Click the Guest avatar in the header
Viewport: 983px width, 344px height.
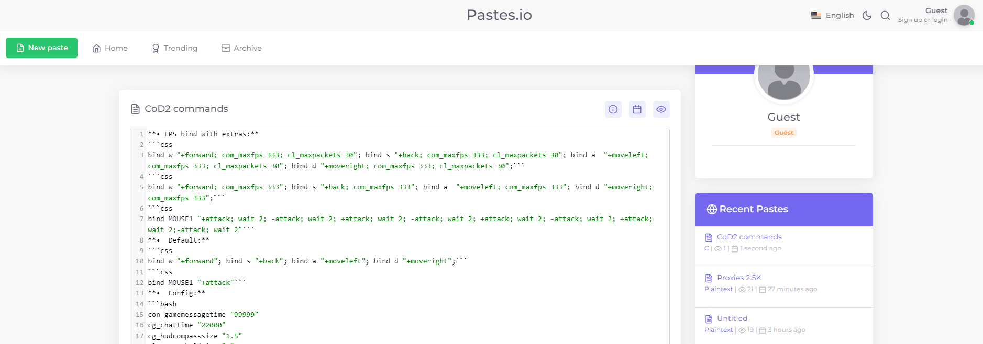pyautogui.click(x=964, y=16)
